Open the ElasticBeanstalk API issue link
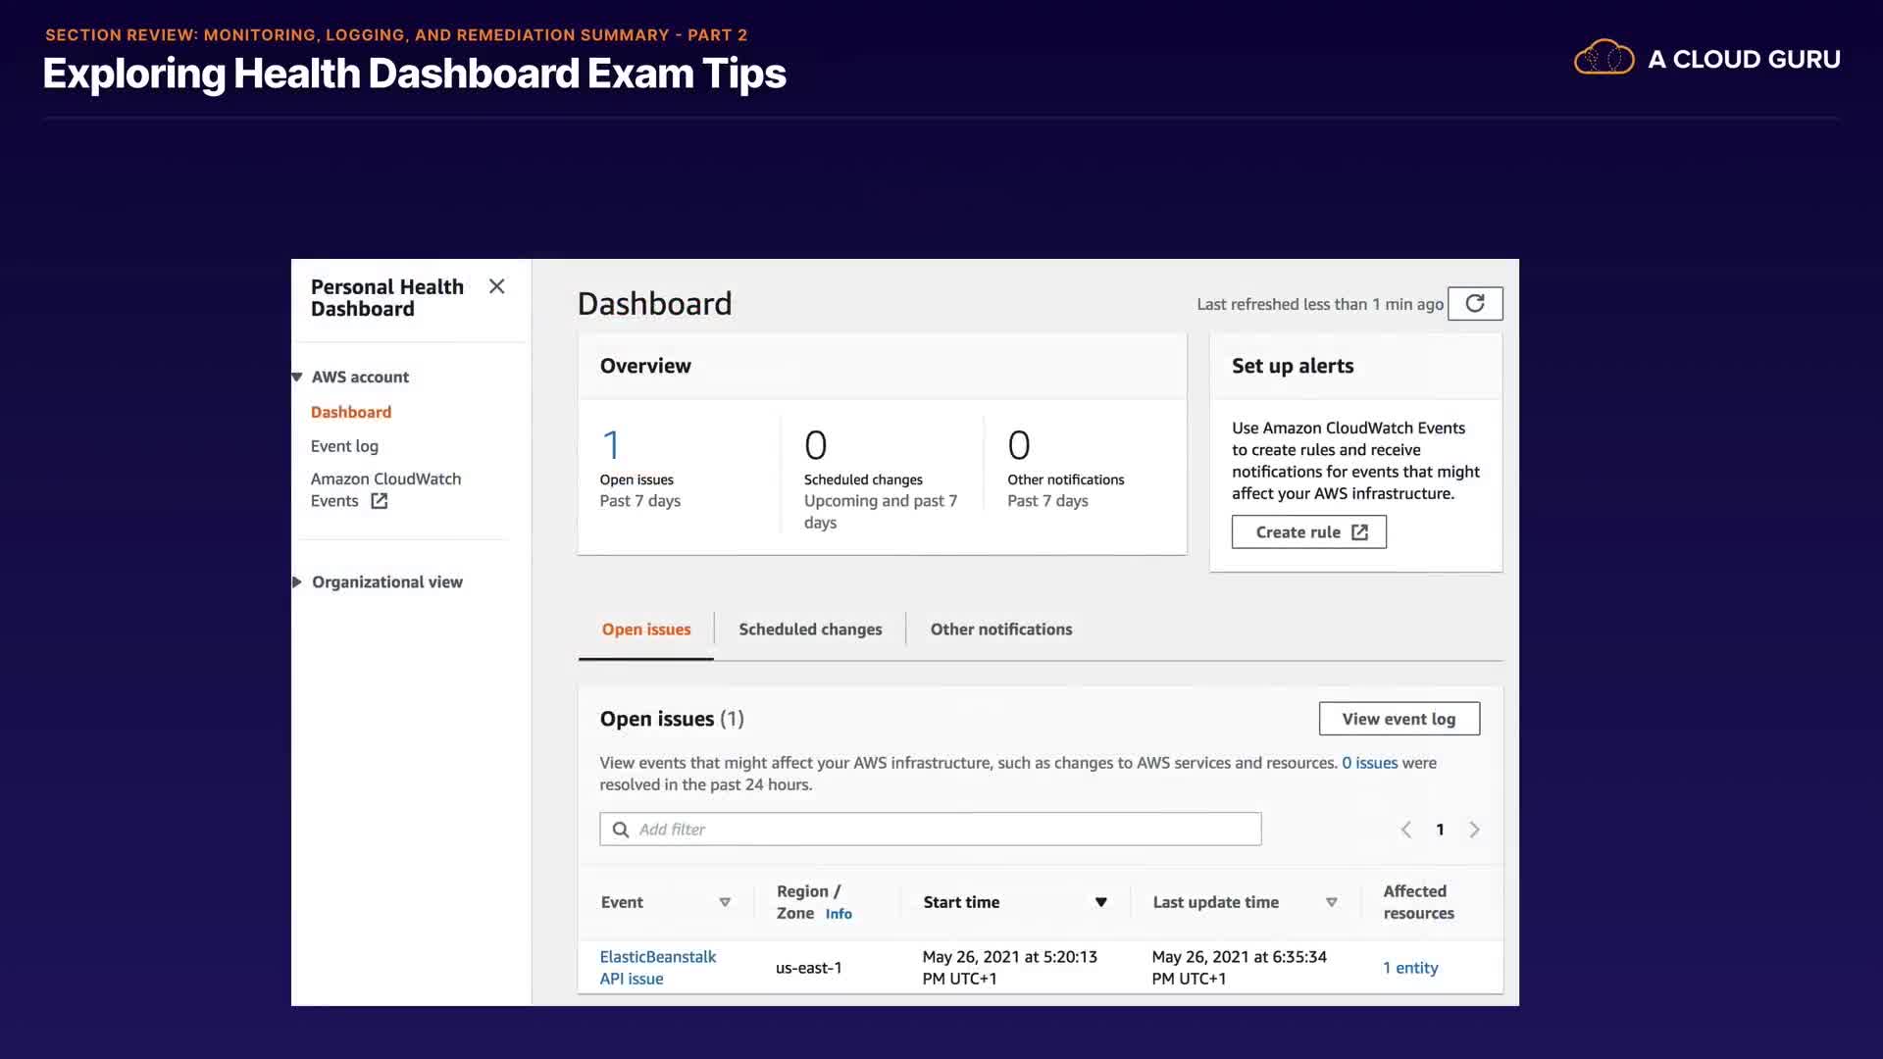Image resolution: width=1883 pixels, height=1059 pixels. pyautogui.click(x=657, y=967)
